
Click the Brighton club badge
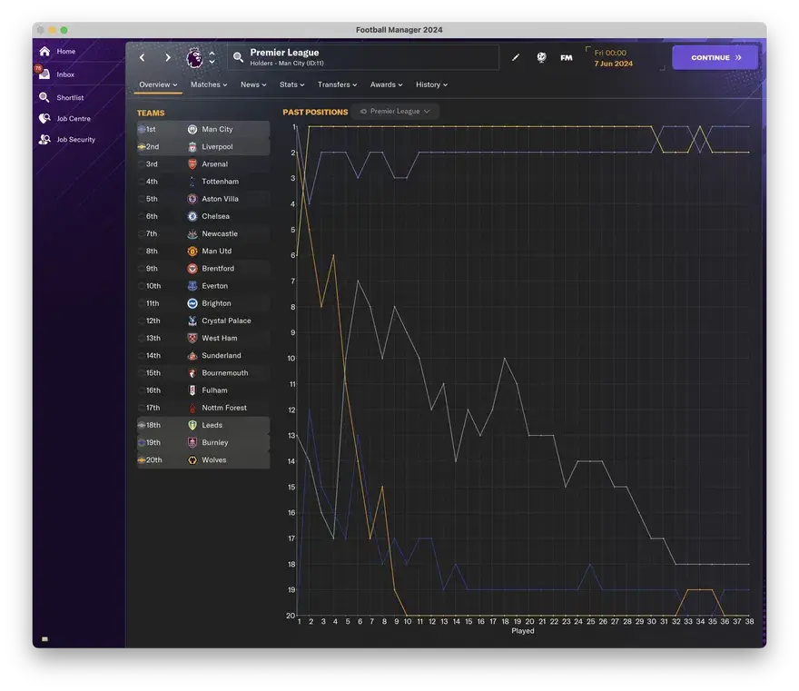coord(192,303)
